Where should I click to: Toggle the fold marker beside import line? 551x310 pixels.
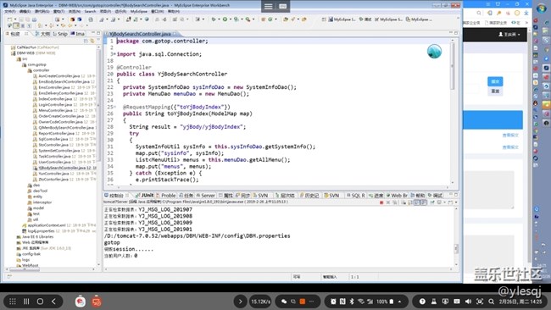114,54
